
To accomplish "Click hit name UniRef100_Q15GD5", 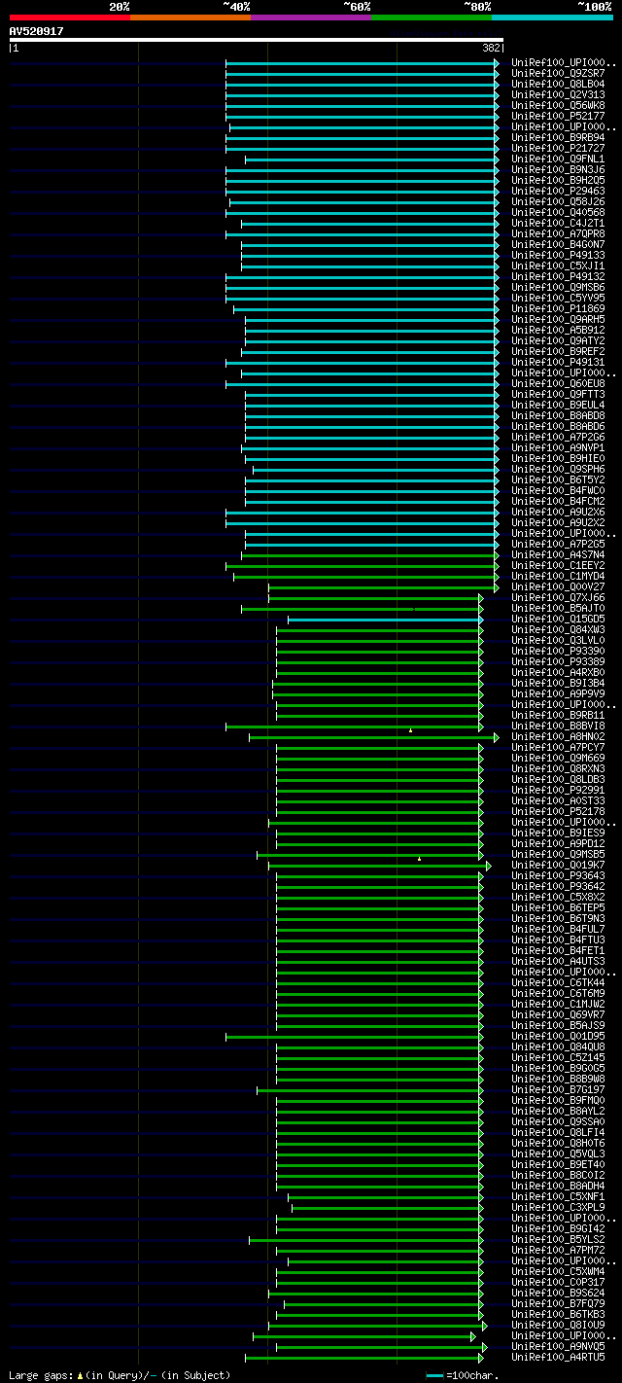I will pyautogui.click(x=558, y=620).
